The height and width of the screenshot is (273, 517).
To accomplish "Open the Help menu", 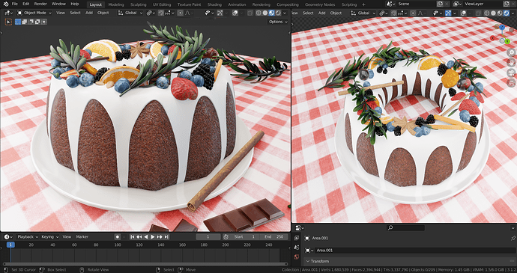I will pyautogui.click(x=75, y=4).
